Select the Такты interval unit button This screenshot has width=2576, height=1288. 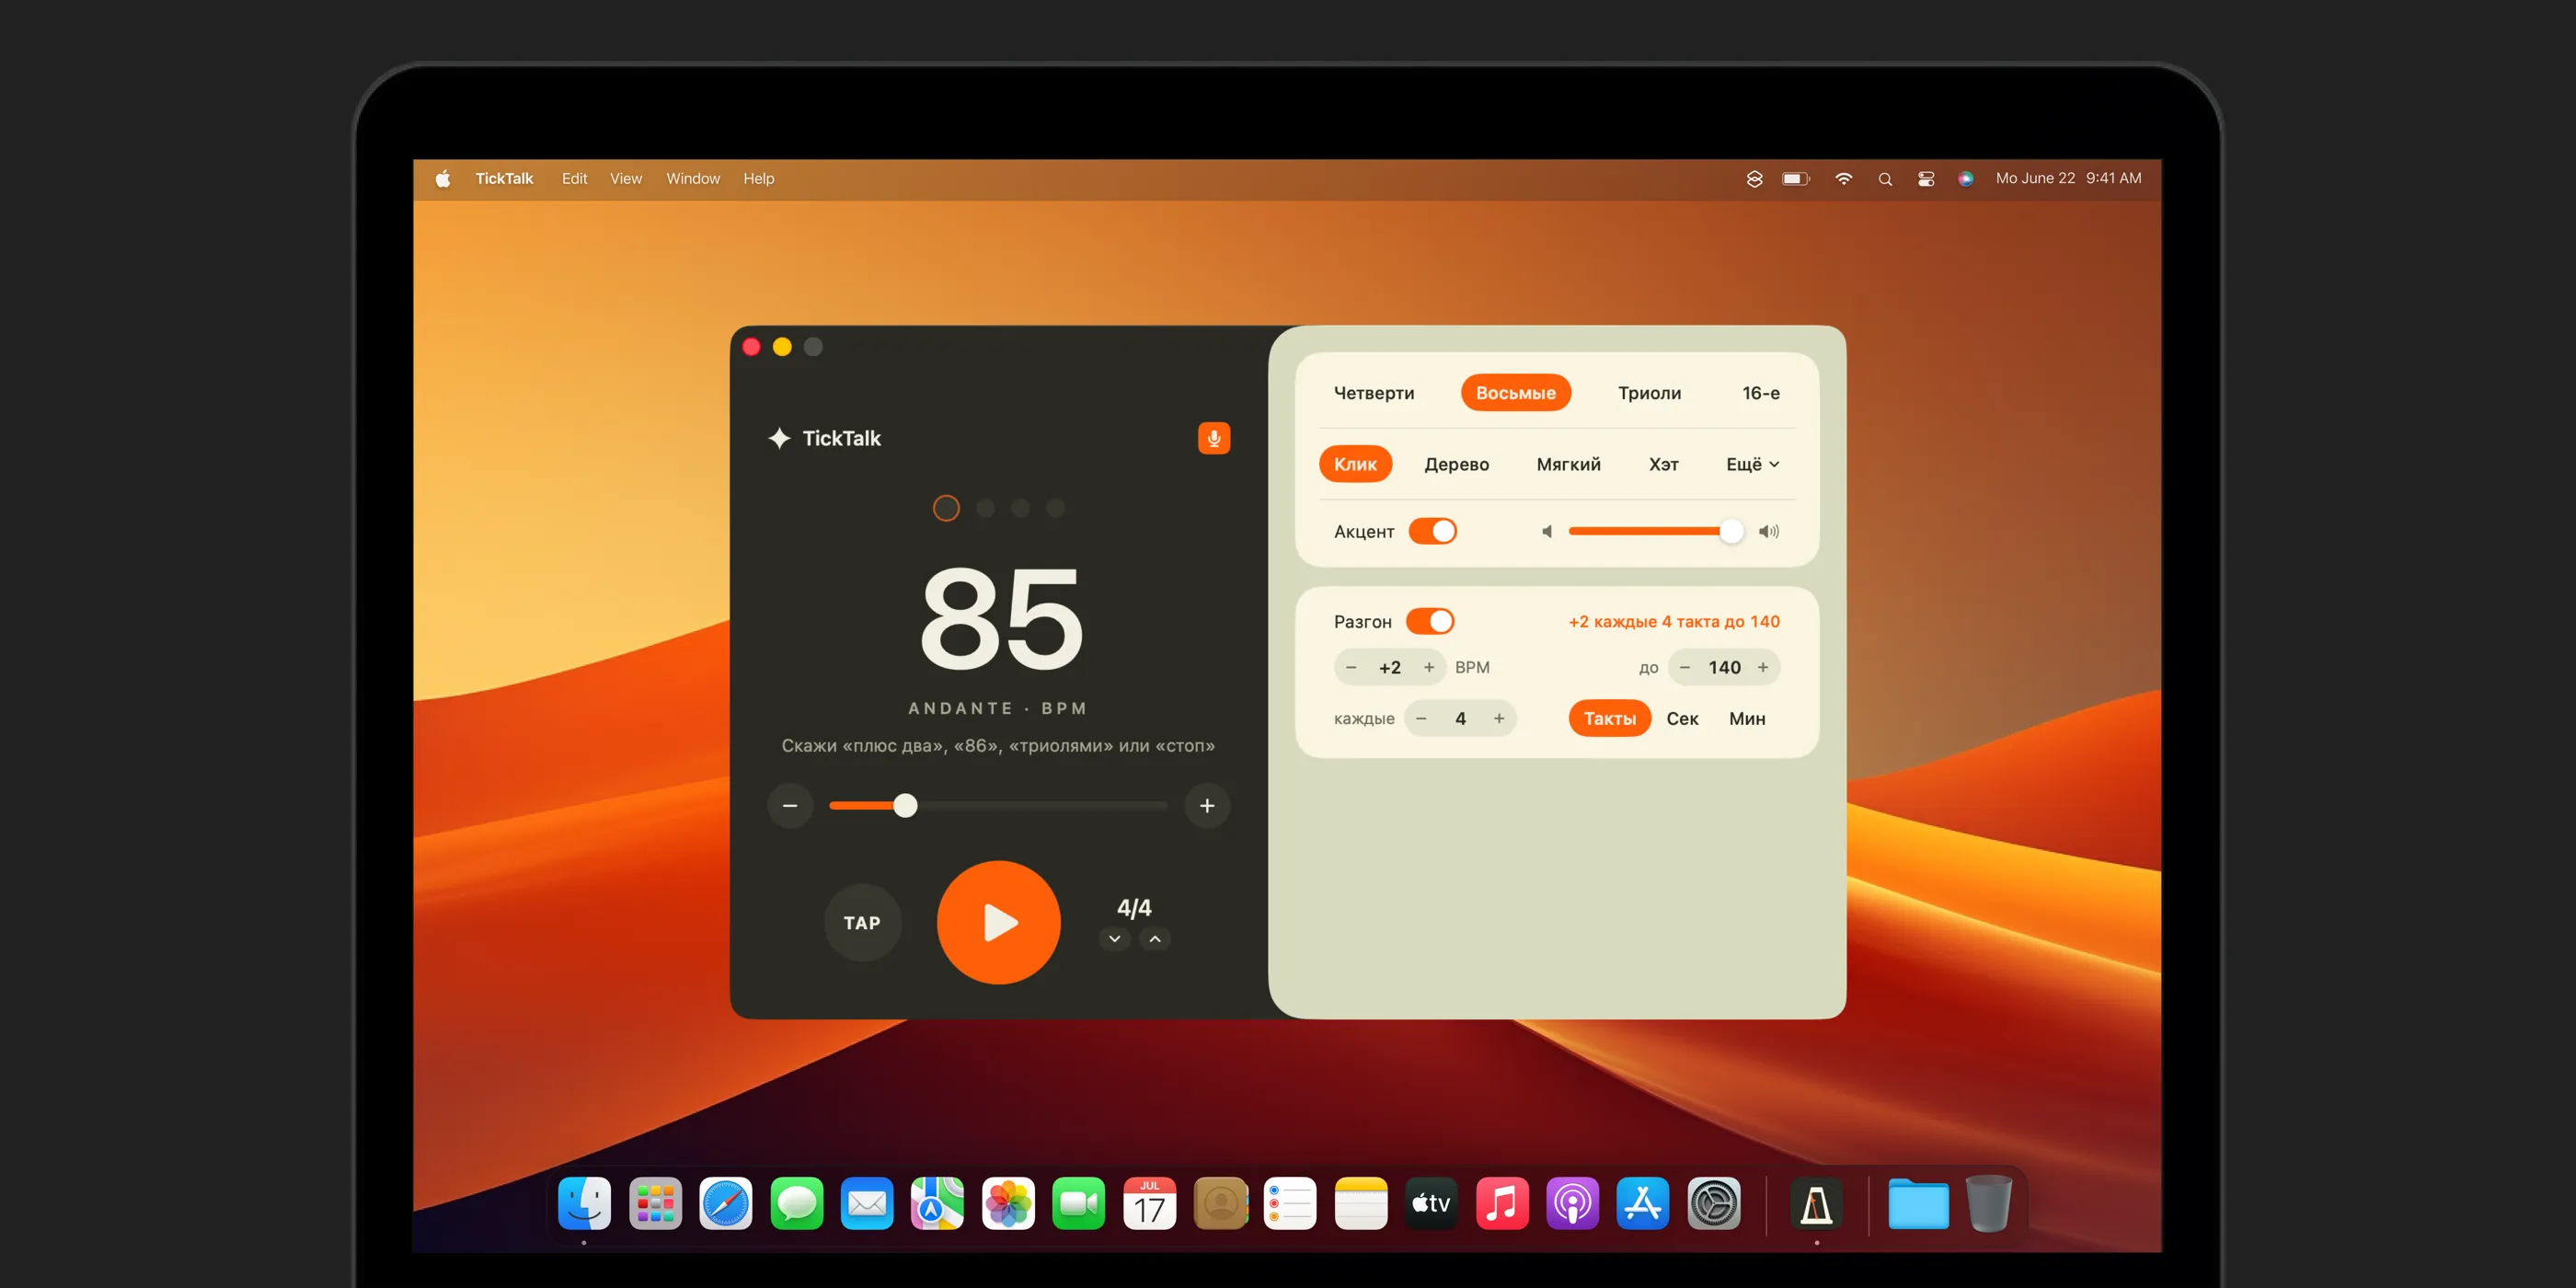pos(1609,718)
